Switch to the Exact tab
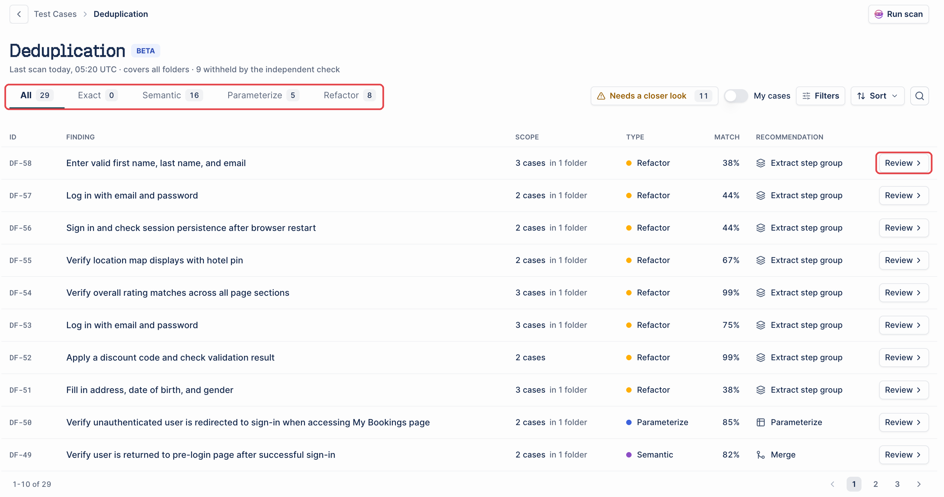 pyautogui.click(x=97, y=96)
